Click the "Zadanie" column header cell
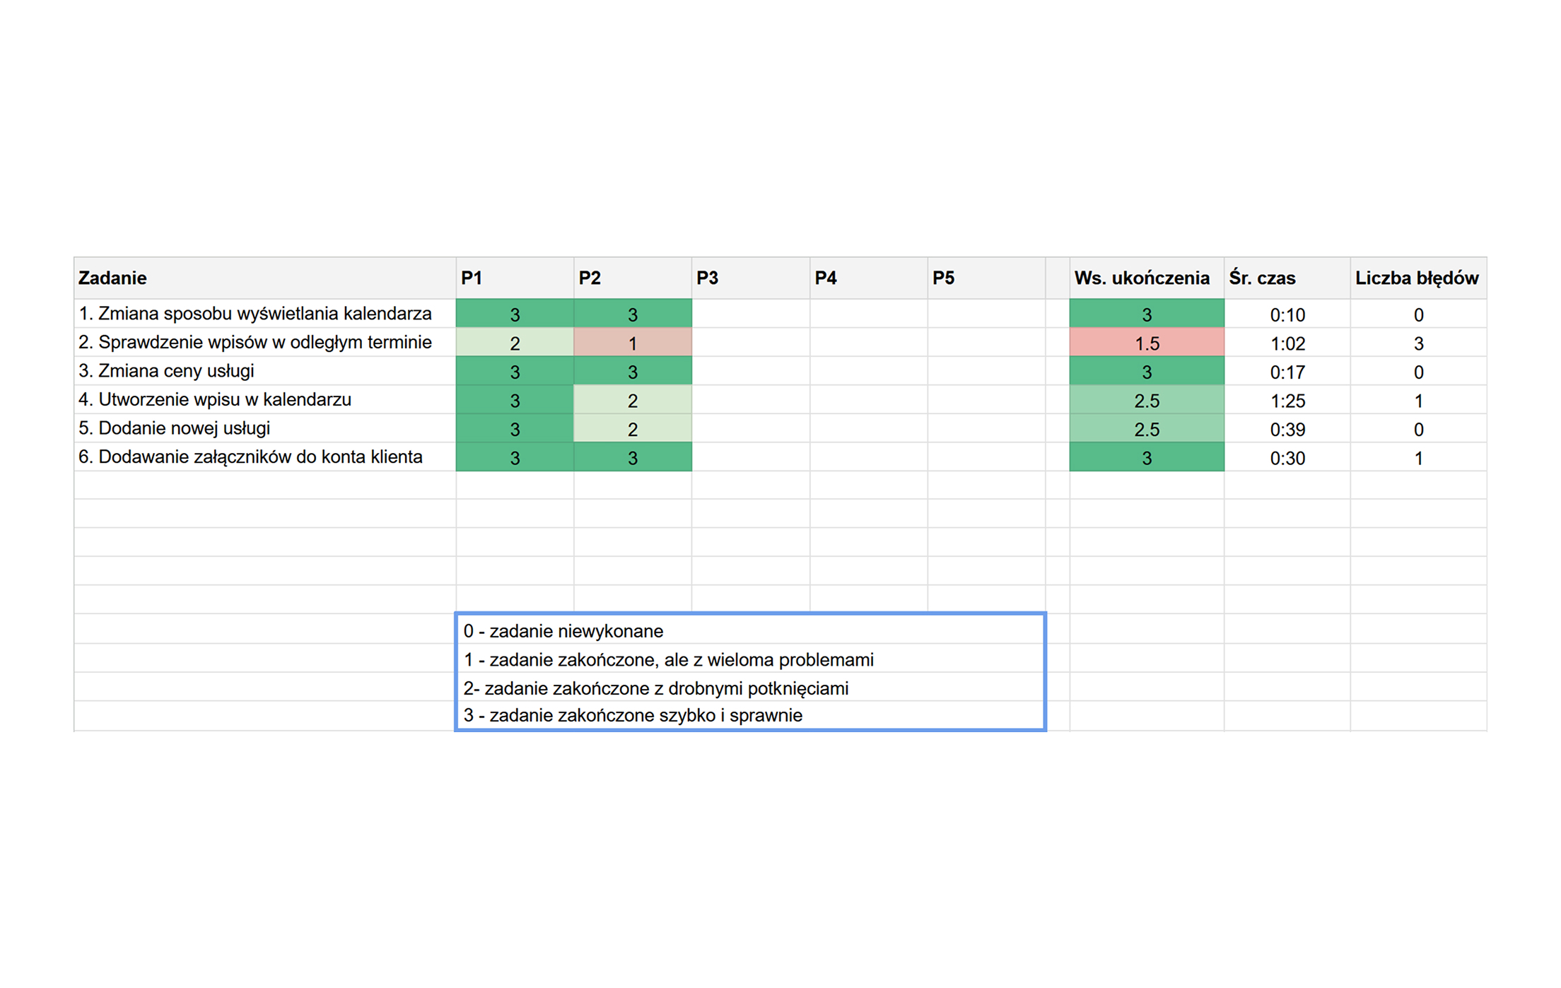1561x988 pixels. pos(264,278)
